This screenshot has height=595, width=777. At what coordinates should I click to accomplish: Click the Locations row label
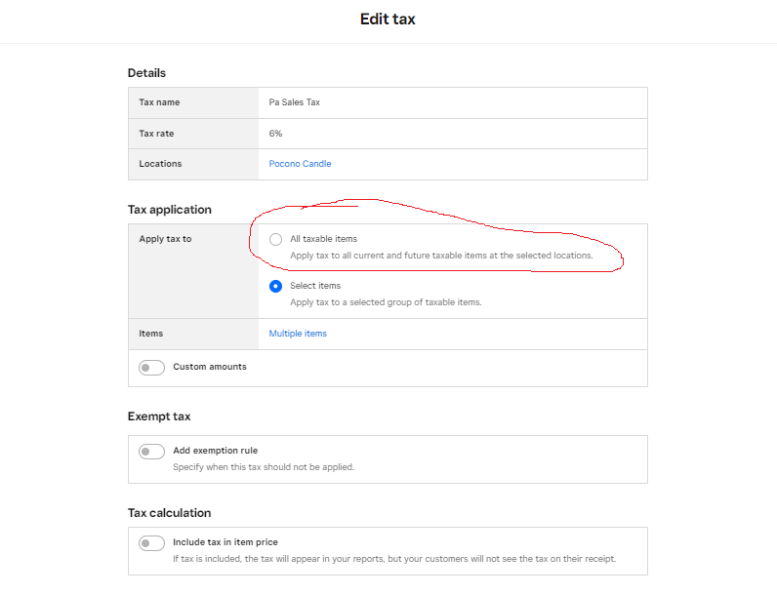pos(160,164)
